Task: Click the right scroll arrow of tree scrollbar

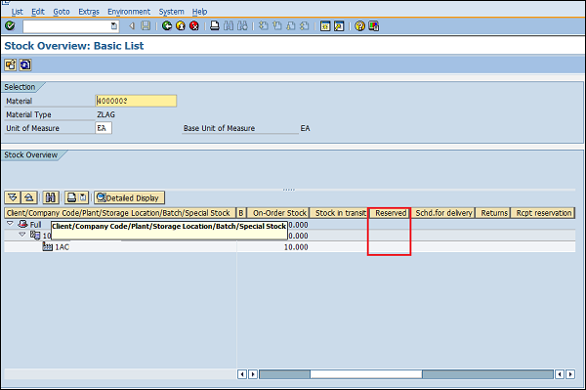Action: pyautogui.click(x=253, y=374)
